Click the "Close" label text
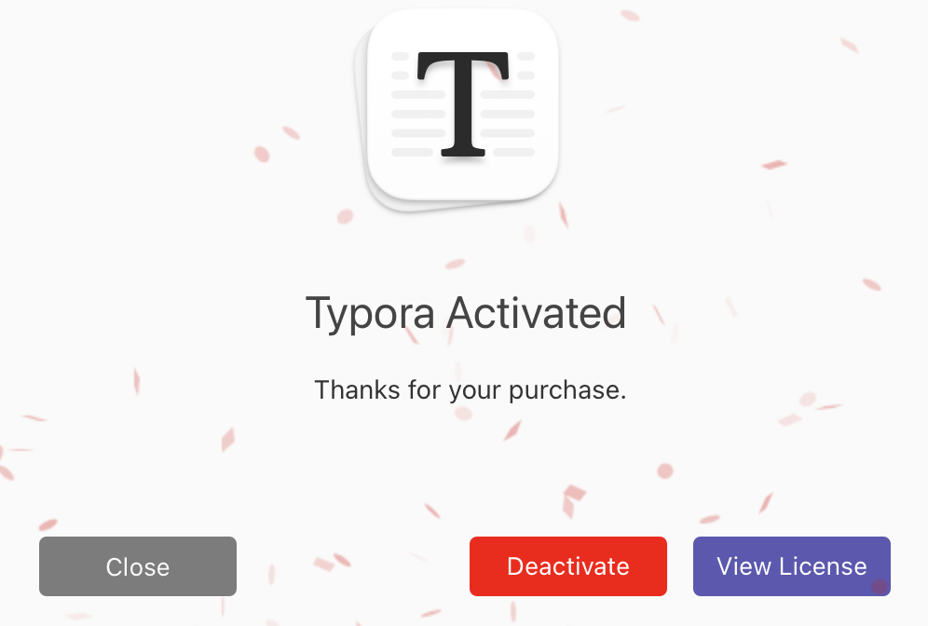 138,567
